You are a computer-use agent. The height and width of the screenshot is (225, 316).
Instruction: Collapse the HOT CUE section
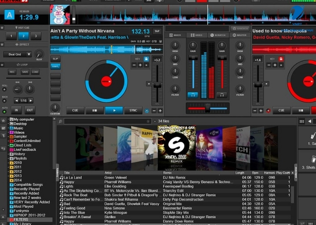tap(2, 27)
